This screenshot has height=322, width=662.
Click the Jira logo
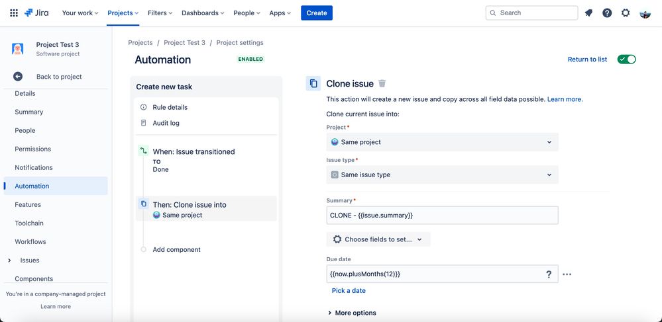[36, 13]
